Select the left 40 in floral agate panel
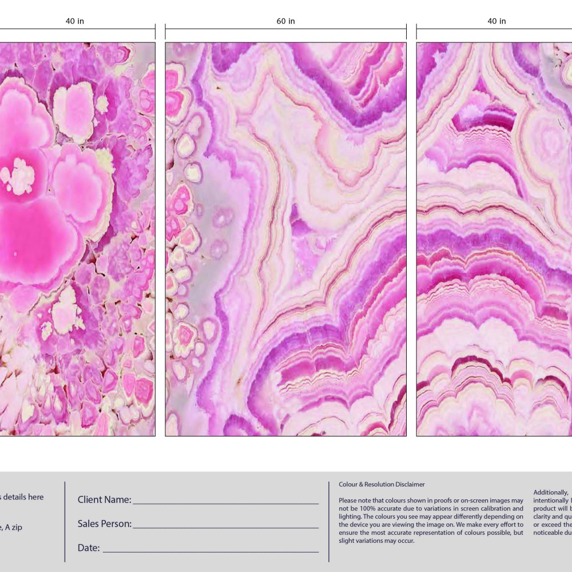Viewport: 572px width, 572px height. point(77,239)
